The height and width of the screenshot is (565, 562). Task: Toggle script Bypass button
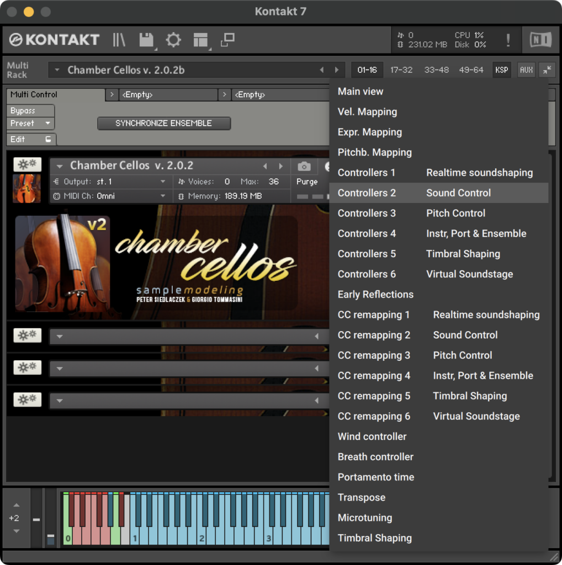tap(30, 110)
